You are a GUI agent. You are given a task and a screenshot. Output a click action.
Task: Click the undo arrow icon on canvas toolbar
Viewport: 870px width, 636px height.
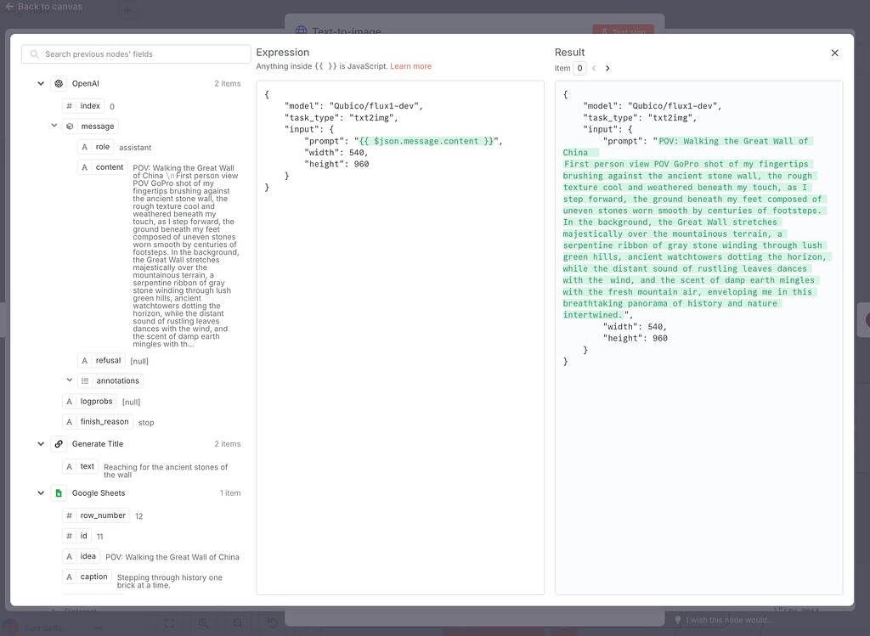271,622
